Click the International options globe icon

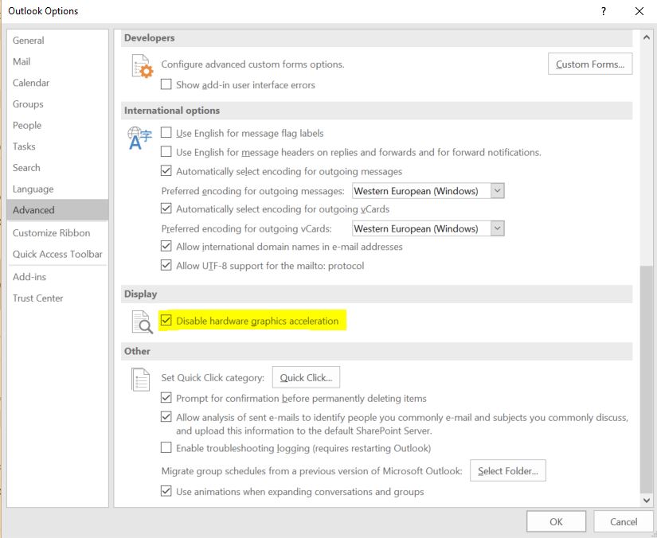pos(140,138)
